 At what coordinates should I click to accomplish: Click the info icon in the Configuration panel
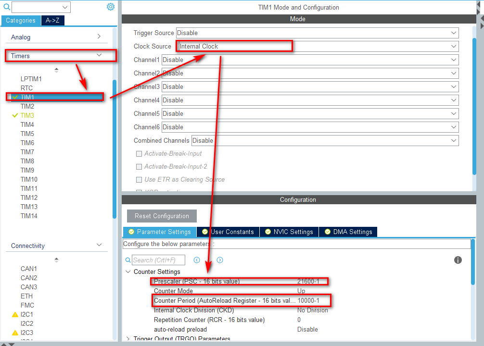click(458, 260)
